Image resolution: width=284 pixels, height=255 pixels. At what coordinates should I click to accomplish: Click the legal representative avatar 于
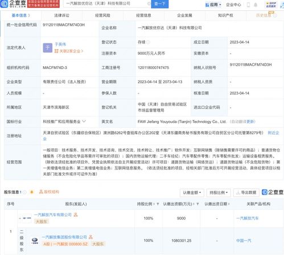[48, 48]
